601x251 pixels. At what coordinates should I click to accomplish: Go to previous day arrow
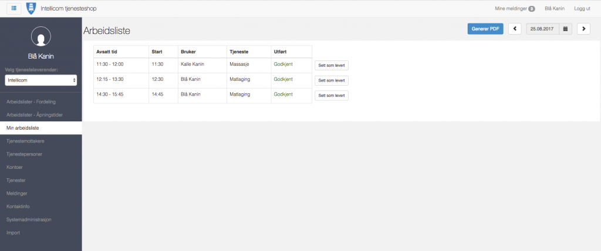click(515, 29)
